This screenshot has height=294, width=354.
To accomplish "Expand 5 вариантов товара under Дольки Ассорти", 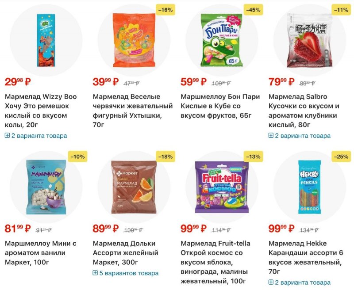I will click(126, 273).
